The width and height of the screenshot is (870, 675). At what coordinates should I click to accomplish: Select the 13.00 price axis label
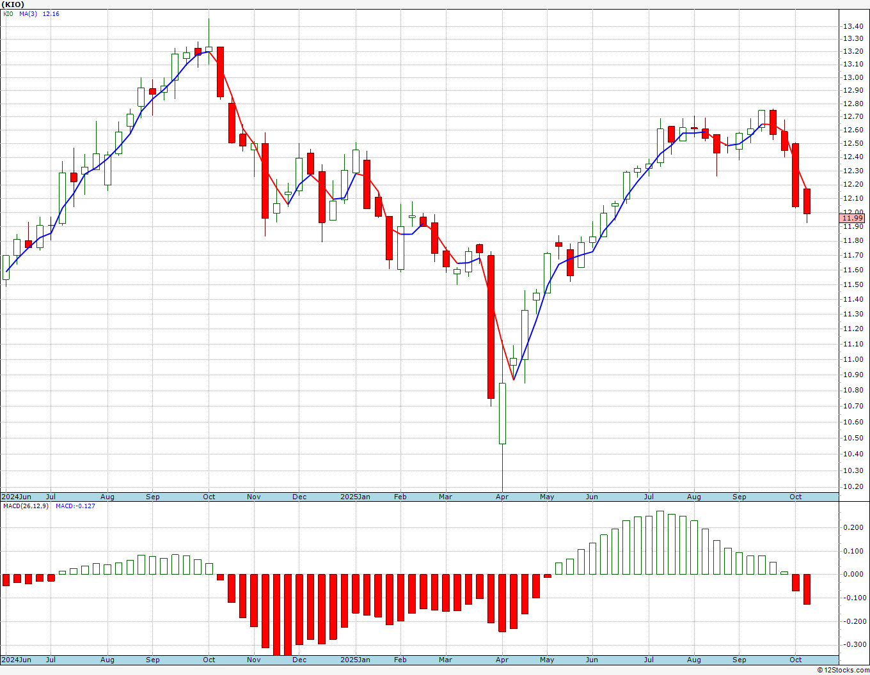click(x=853, y=78)
